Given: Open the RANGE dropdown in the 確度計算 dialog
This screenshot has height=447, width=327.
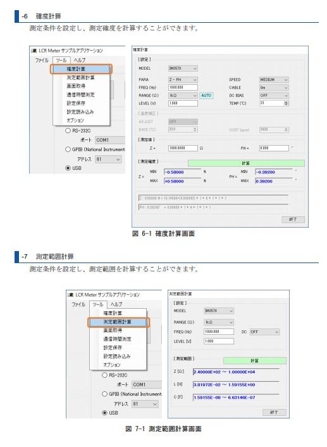Looking at the screenshot, I should tap(183, 96).
